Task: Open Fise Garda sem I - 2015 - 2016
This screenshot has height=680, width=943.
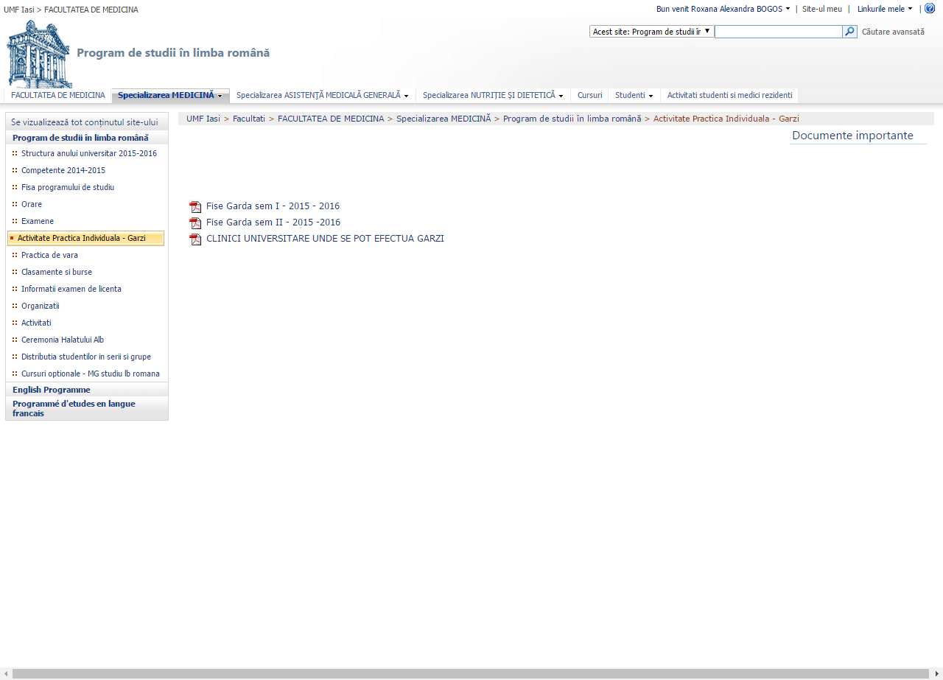Action: [x=273, y=206]
